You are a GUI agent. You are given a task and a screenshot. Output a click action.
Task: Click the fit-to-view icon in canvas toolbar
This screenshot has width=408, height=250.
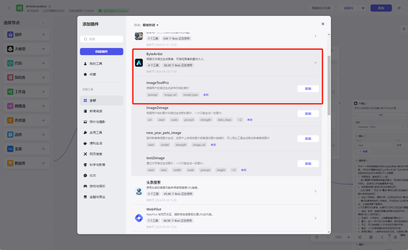(360, 237)
